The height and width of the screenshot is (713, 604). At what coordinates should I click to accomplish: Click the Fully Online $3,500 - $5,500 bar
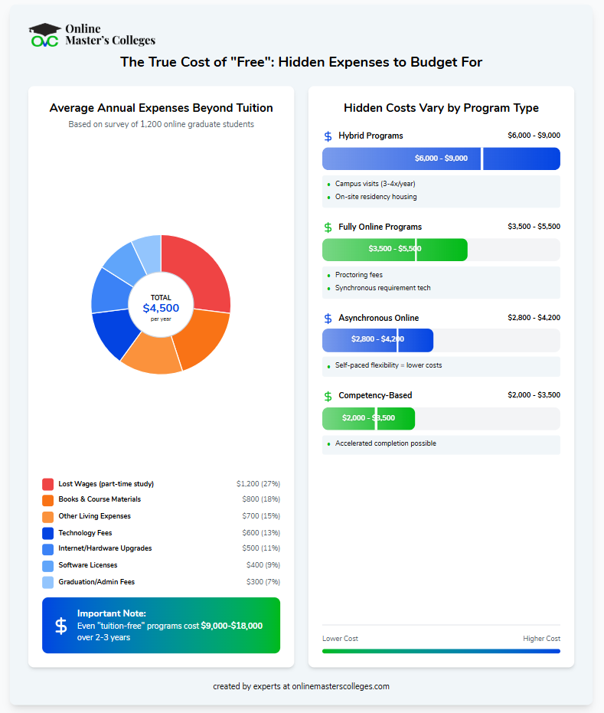pos(394,250)
